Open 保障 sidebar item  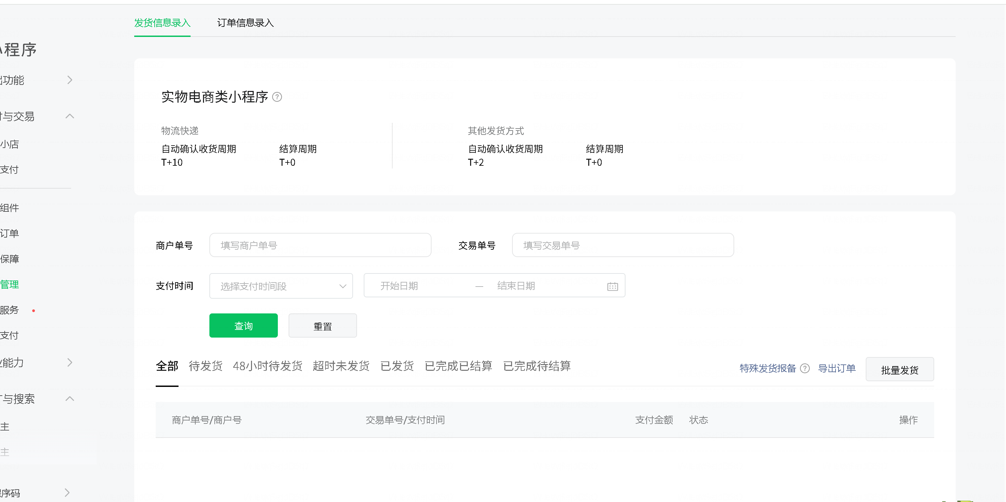click(9, 259)
